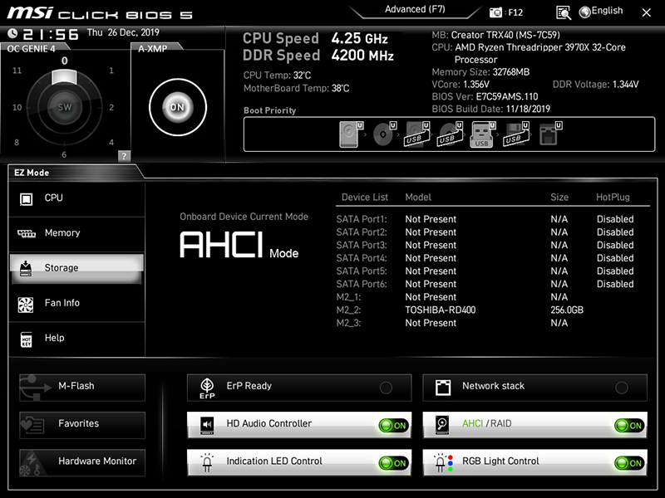The width and height of the screenshot is (665, 498).
Task: Open Favorites menu
Action: coord(82,425)
